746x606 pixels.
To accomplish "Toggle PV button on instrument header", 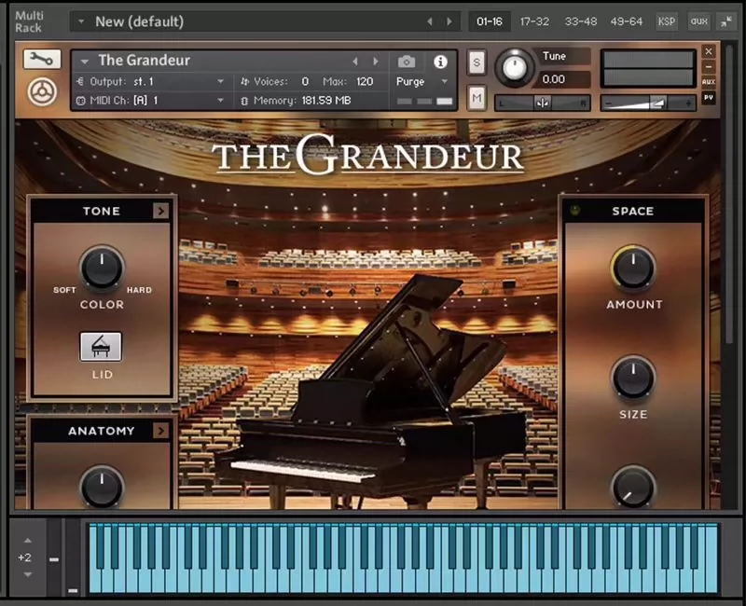I will pos(709,98).
